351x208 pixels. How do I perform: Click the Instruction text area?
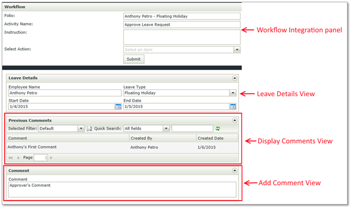[x=182, y=37]
